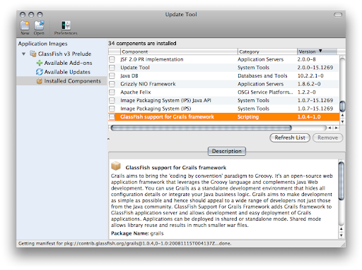
Task: Collapse the GlassFish v3 Prelude tree node
Action: click(x=23, y=54)
